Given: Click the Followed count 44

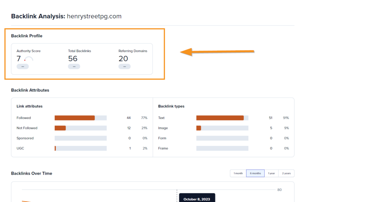Looking at the screenshot, I should click(x=128, y=118).
